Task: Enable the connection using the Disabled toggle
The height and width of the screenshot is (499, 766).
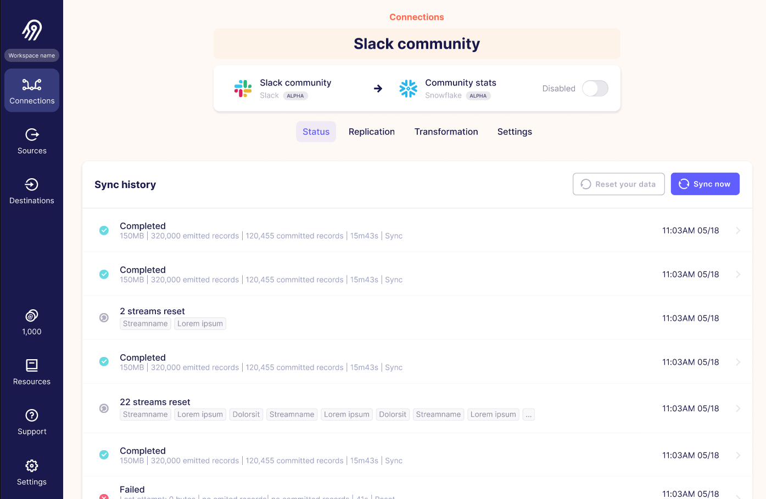Action: [595, 88]
